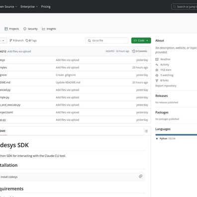Open the Packages heading link
197x197 pixels.
[162, 112]
